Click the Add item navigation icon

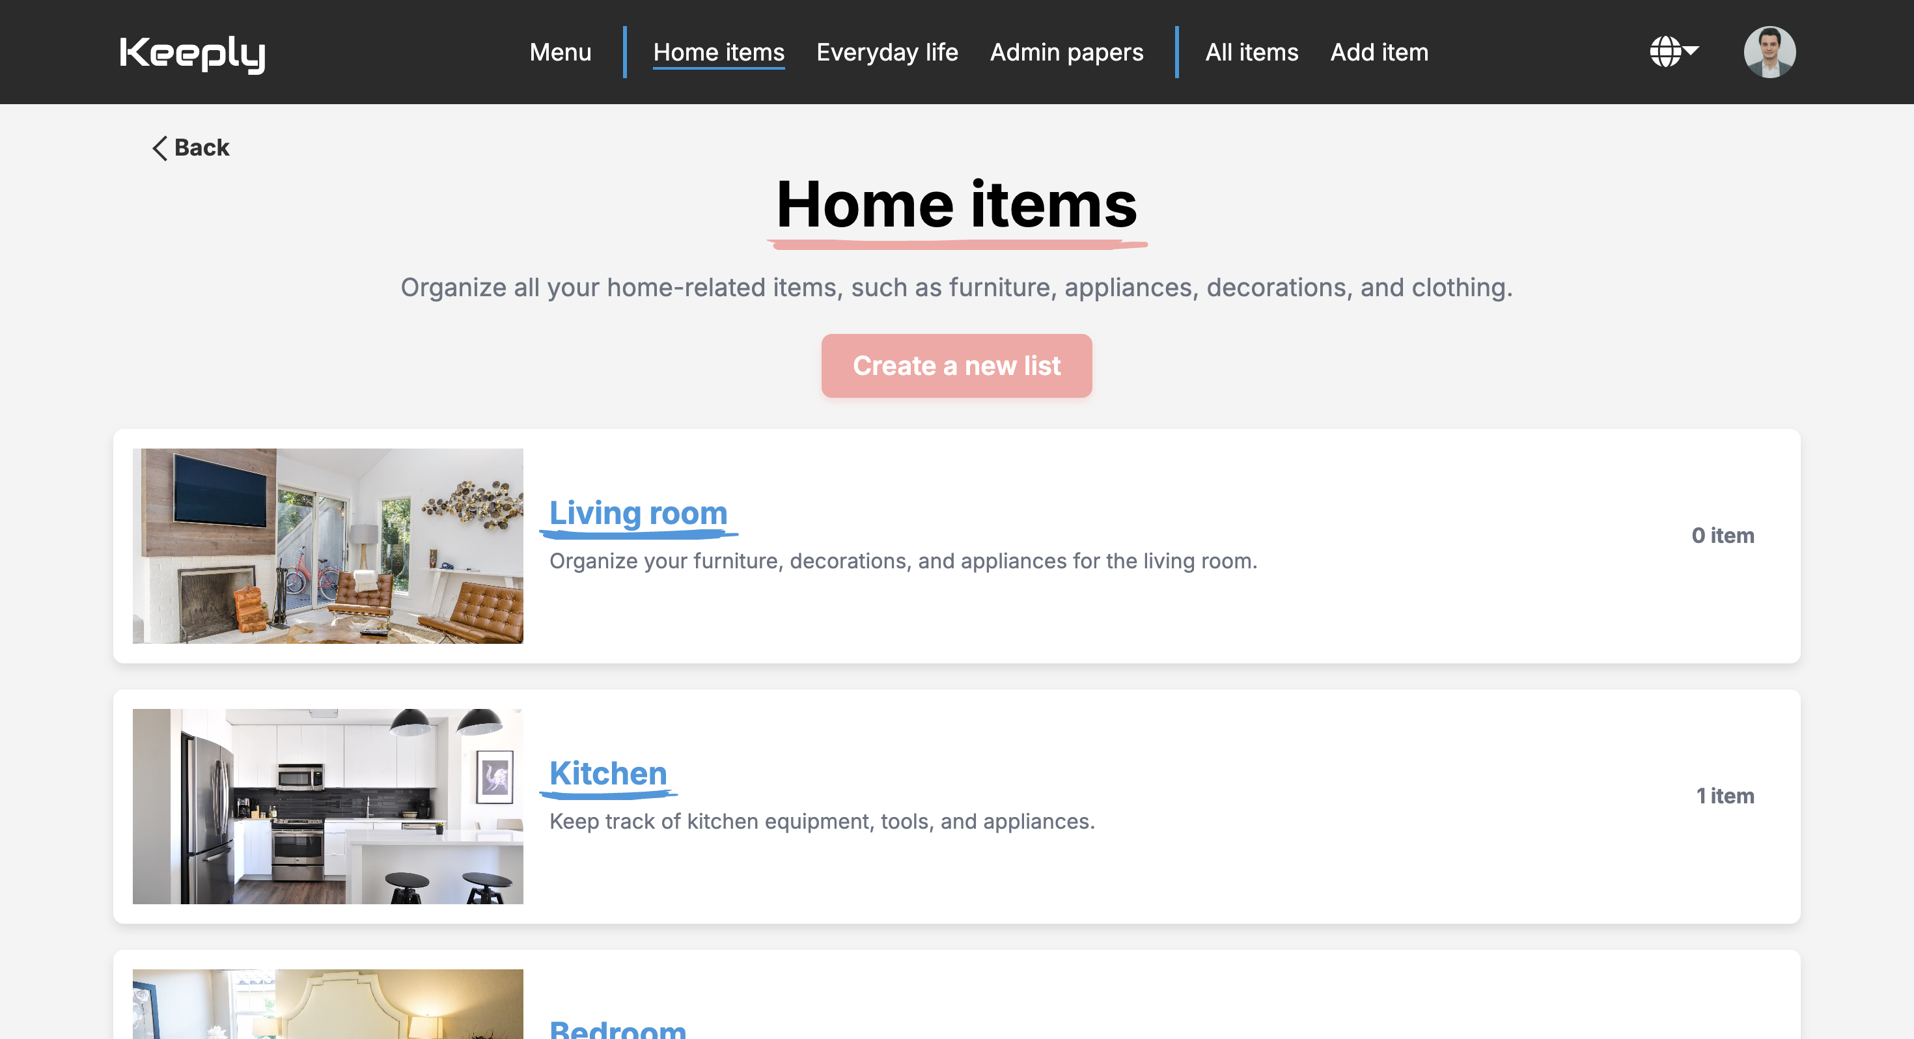coord(1380,51)
